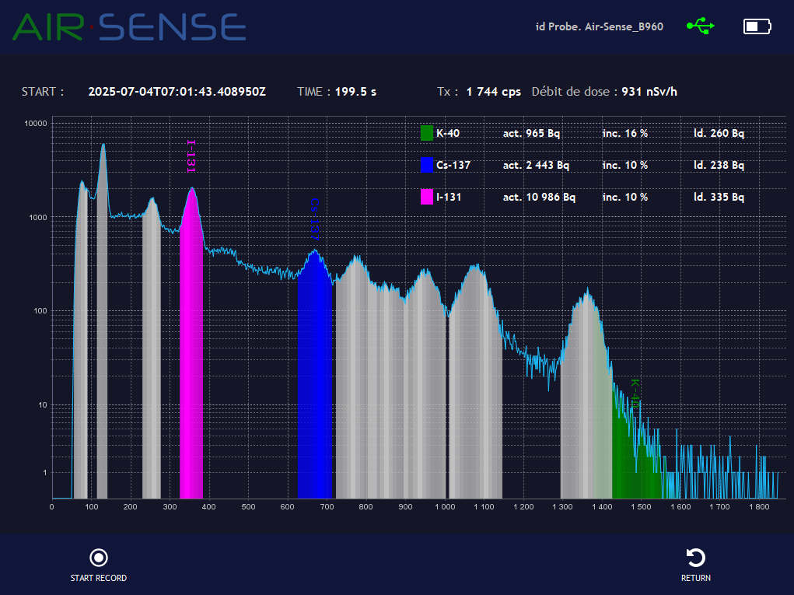Click the blue Cs-137 legend swatch

pyautogui.click(x=427, y=165)
